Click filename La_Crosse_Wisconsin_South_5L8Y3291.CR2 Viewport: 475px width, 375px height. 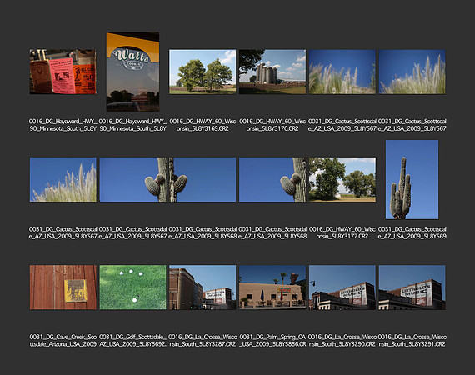pyautogui.click(x=412, y=341)
